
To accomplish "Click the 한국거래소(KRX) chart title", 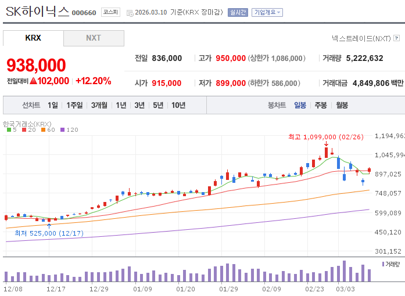I will [x=27, y=124].
